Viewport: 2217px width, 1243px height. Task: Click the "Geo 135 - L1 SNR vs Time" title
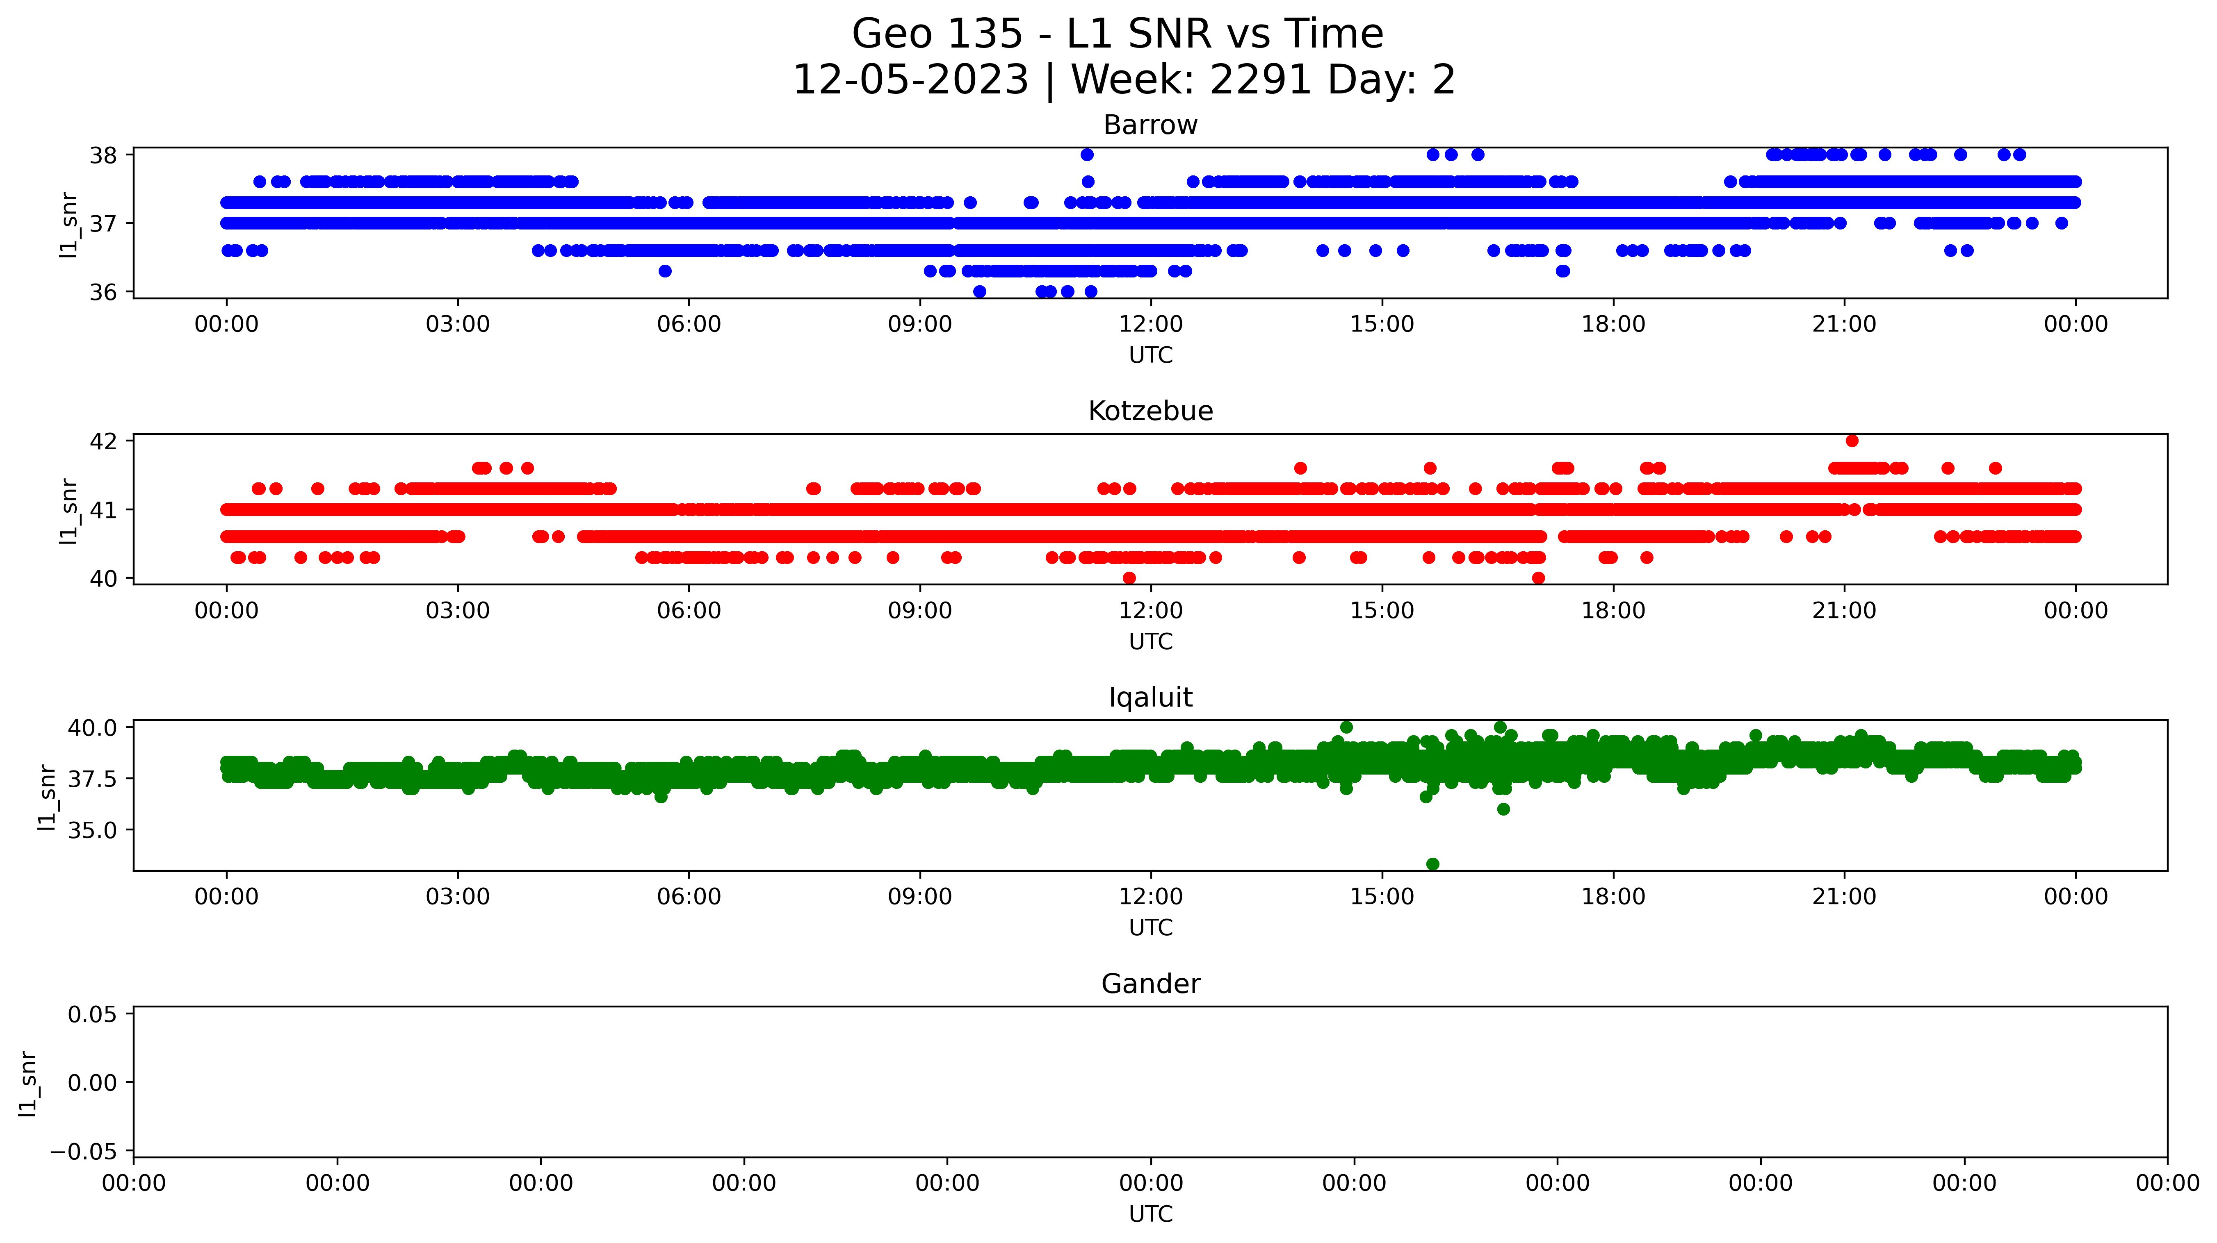click(x=1117, y=34)
